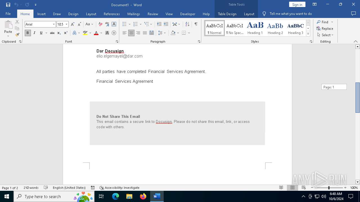Apply strikethrough formatting

point(52,33)
